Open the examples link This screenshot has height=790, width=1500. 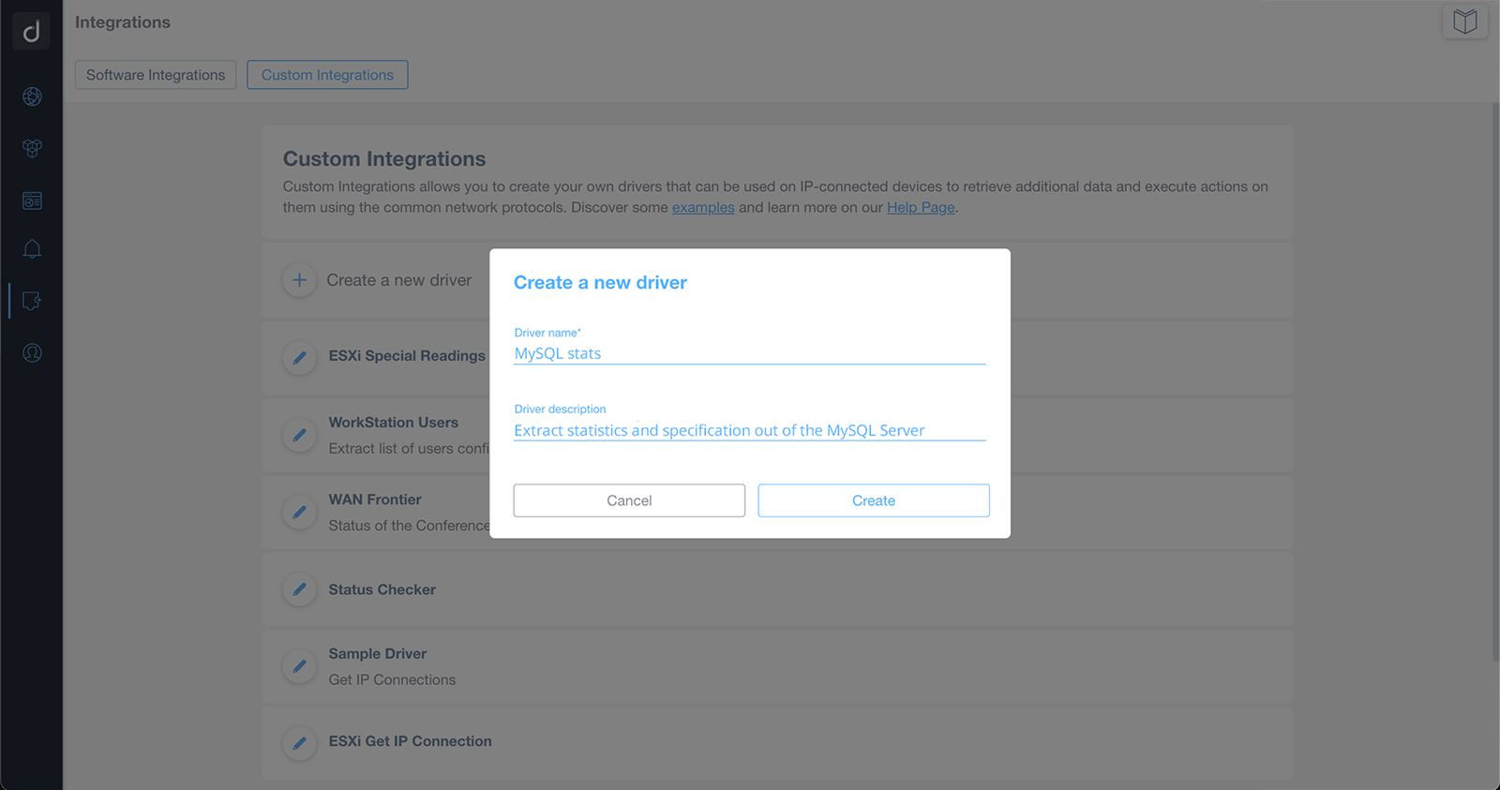(x=703, y=207)
